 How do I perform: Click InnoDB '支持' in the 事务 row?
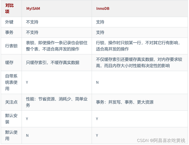(x=100, y=32)
